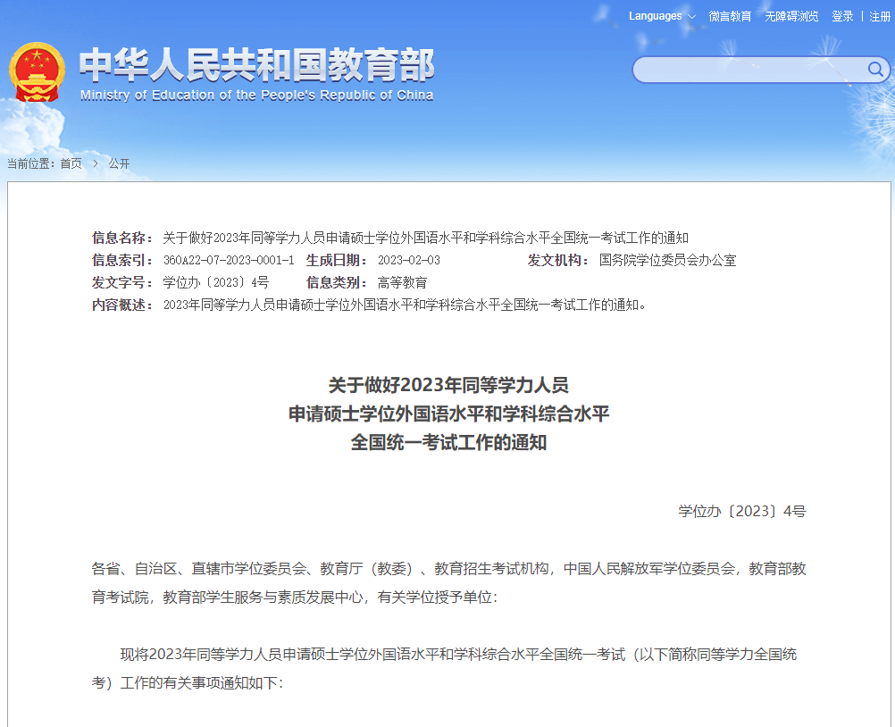
Task: Click the 微言教育 link
Action: [x=730, y=16]
